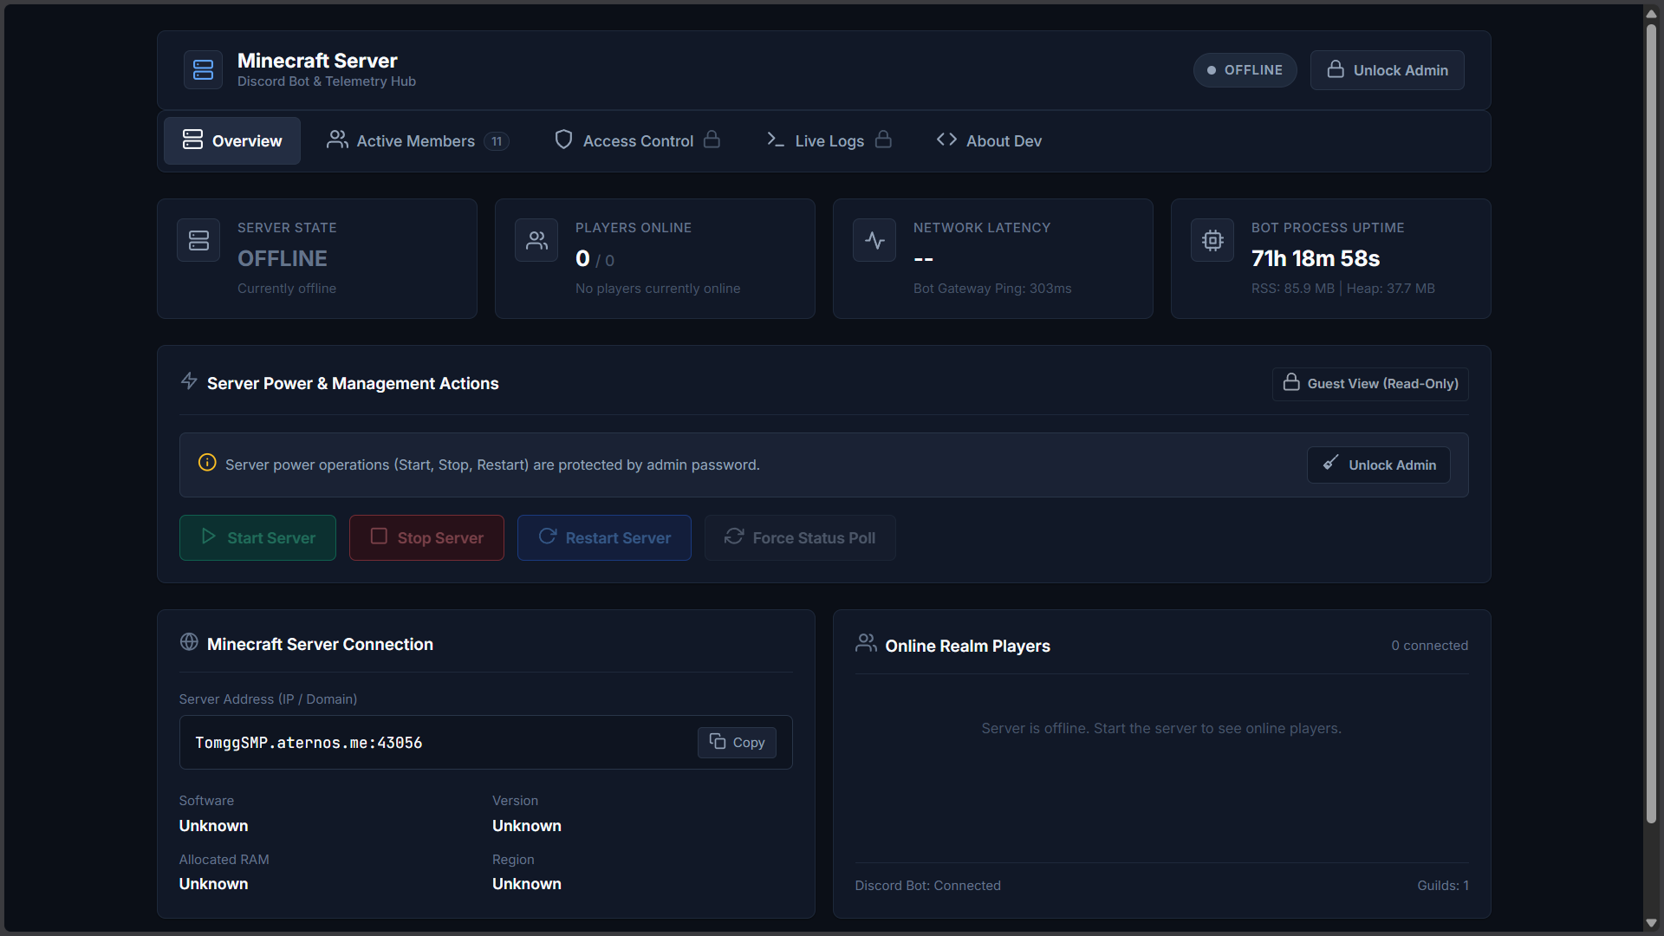The width and height of the screenshot is (1664, 936).
Task: Click the Unknown value under Allocated RAM
Action: click(213, 884)
